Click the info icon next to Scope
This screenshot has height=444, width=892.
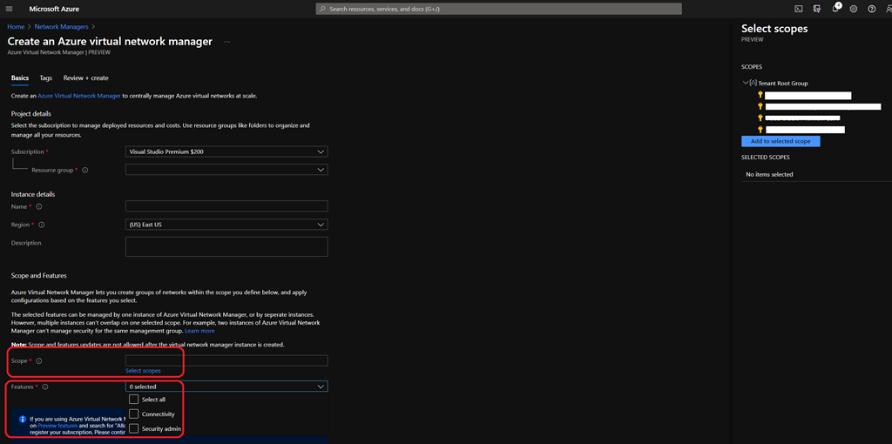coord(39,360)
